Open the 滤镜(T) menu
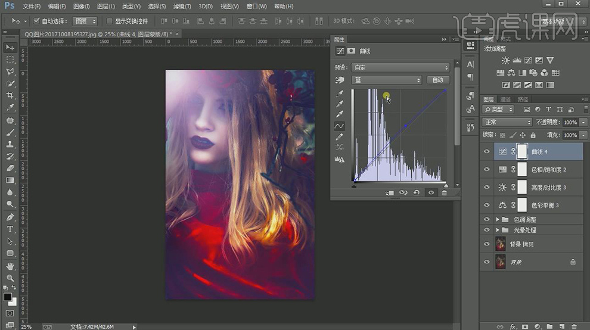 coord(182,7)
